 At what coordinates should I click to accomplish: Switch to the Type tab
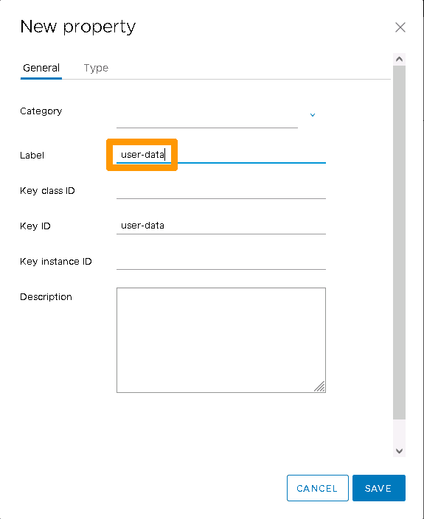(x=96, y=68)
